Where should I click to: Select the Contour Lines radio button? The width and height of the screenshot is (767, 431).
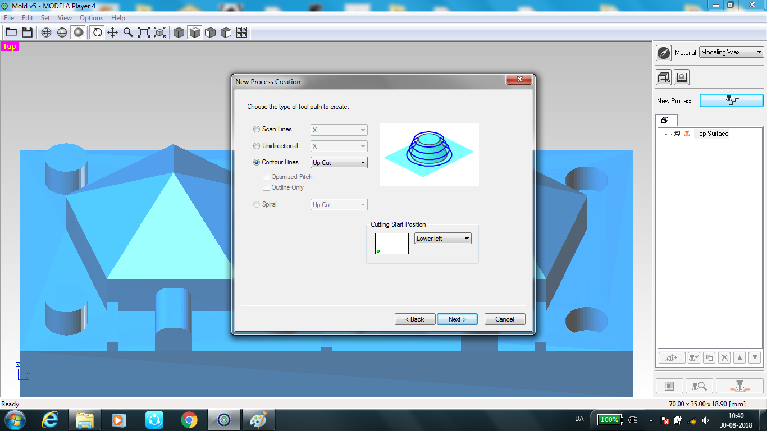pyautogui.click(x=257, y=162)
